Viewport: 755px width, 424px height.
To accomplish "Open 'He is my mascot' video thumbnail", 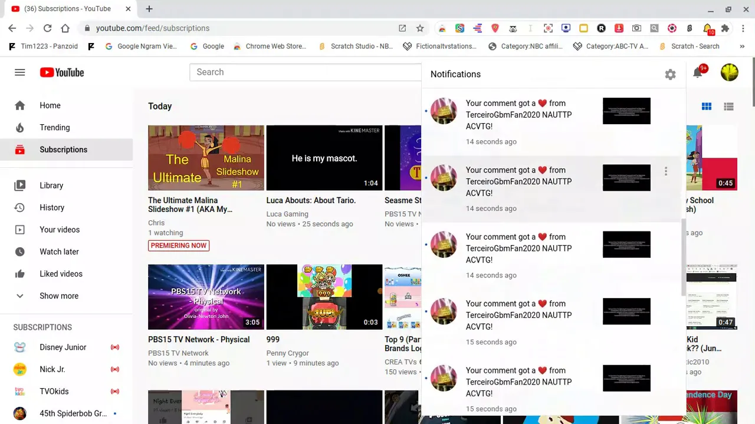I will [x=324, y=157].
